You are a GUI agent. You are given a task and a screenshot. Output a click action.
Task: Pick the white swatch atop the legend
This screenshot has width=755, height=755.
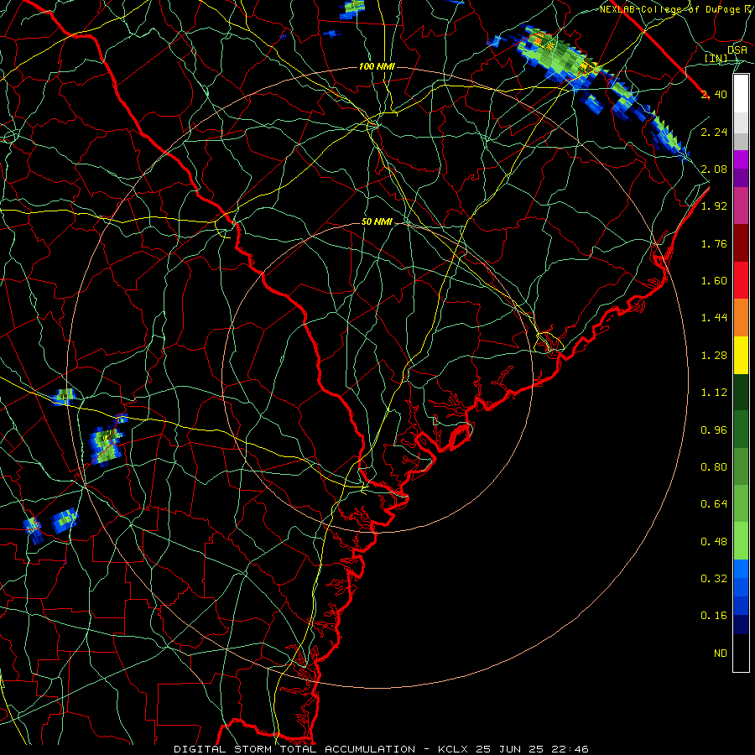click(x=741, y=94)
